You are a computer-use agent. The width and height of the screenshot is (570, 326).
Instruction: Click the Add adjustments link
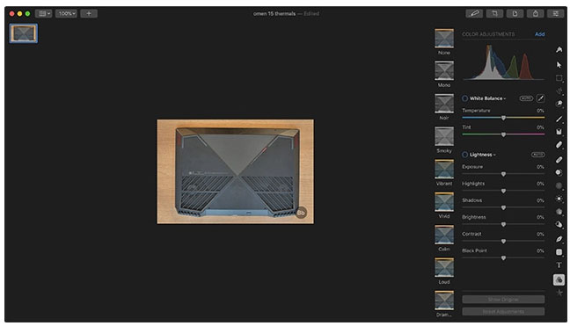coord(539,34)
